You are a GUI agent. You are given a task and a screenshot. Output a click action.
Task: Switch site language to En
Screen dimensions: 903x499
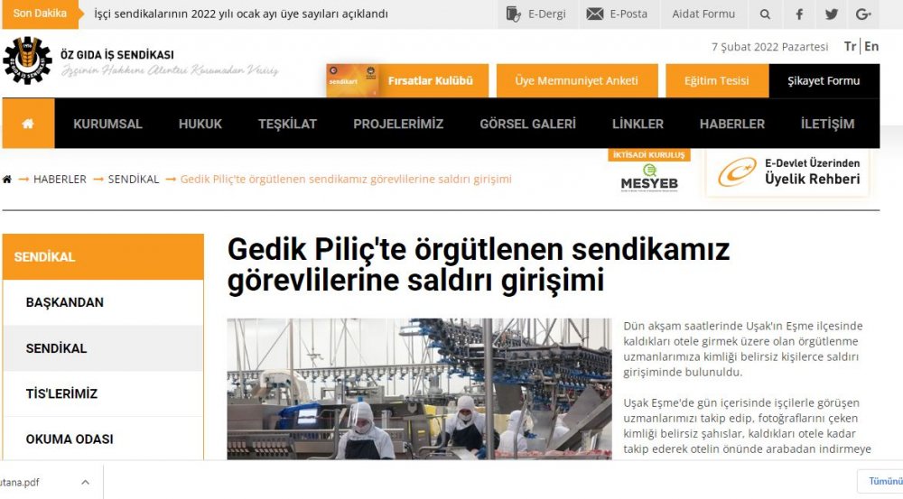(871, 46)
